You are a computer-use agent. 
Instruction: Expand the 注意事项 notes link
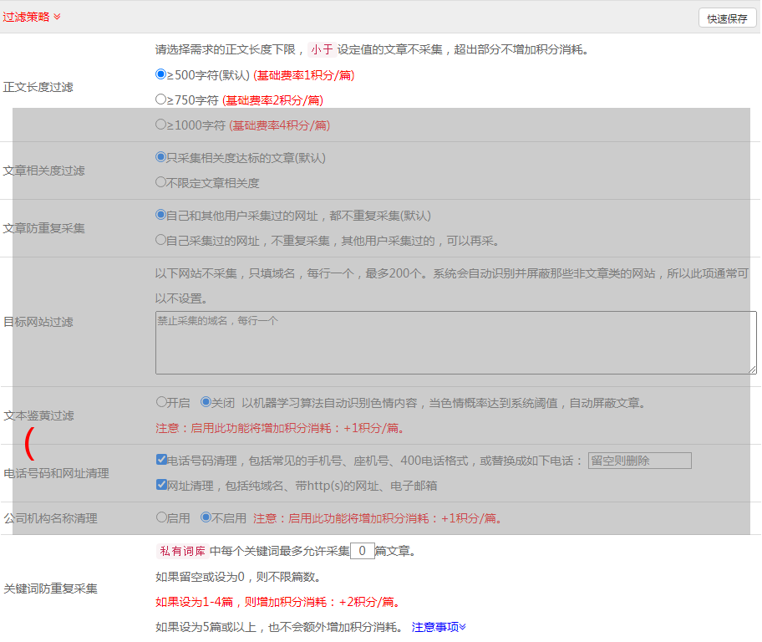pos(439,626)
